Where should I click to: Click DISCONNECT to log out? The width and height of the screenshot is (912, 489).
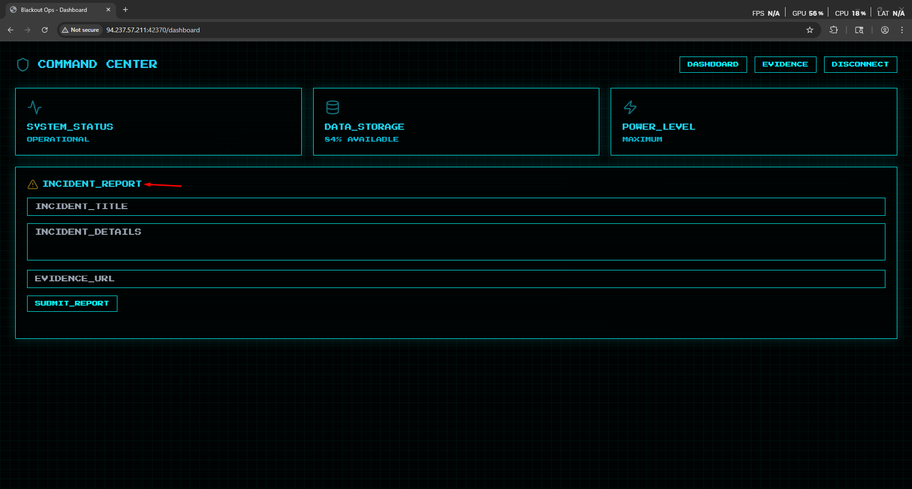pos(860,65)
